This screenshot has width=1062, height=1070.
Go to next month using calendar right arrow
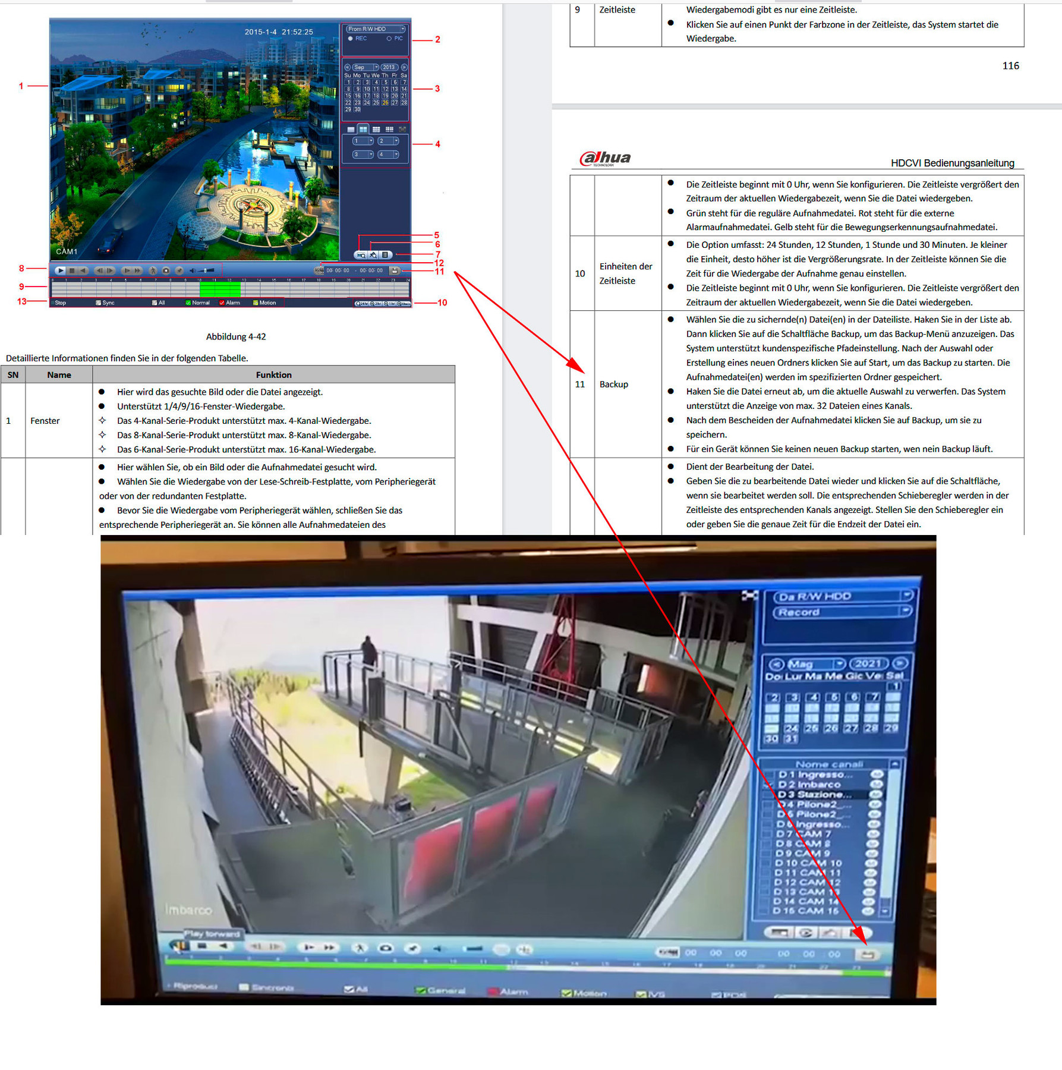[900, 664]
